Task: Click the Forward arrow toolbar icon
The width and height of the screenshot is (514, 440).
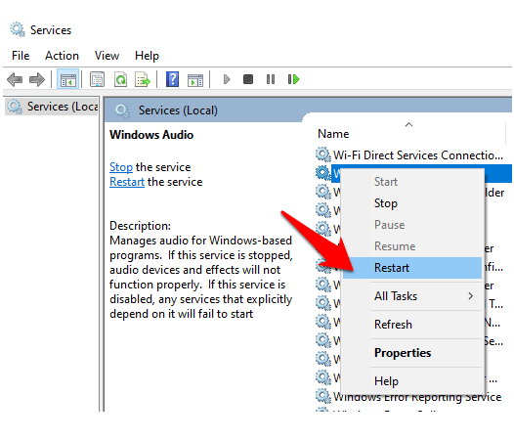Action: pyautogui.click(x=37, y=79)
